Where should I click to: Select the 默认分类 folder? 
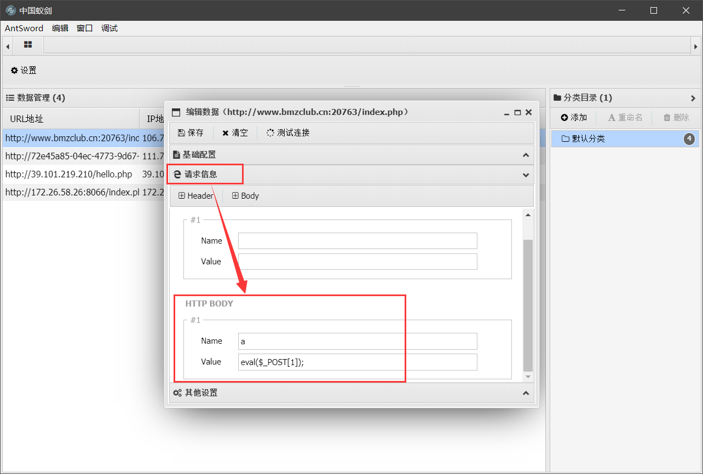pyautogui.click(x=625, y=139)
